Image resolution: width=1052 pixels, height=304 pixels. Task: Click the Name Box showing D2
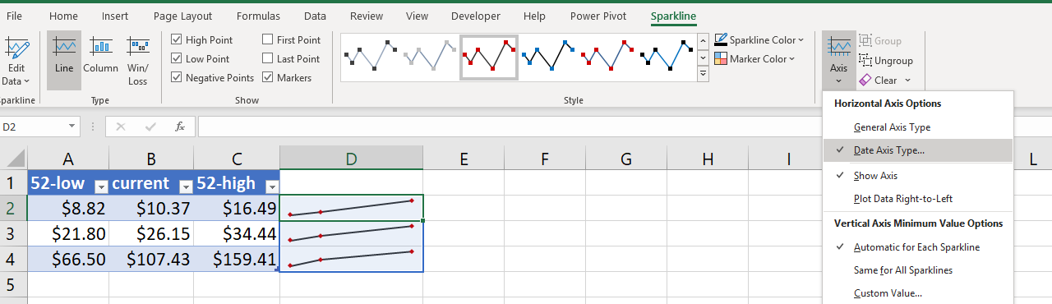(x=33, y=127)
